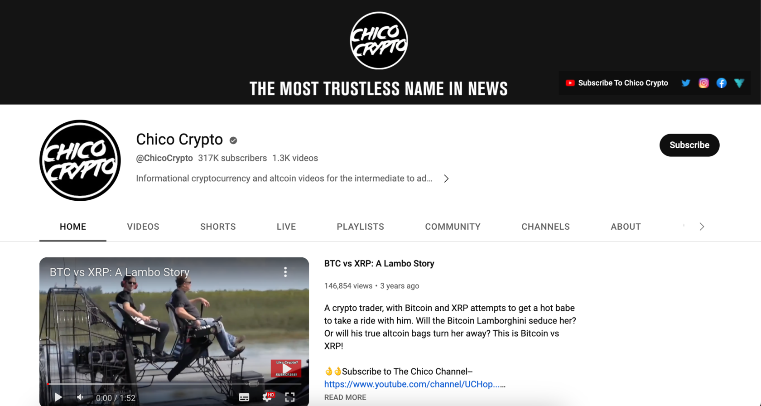Click the teal V icon in banner

coord(739,83)
